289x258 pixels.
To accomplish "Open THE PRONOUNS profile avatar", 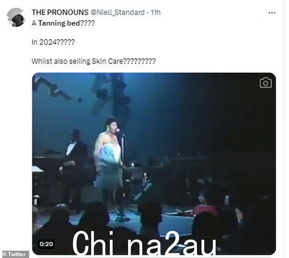I will coord(15,17).
